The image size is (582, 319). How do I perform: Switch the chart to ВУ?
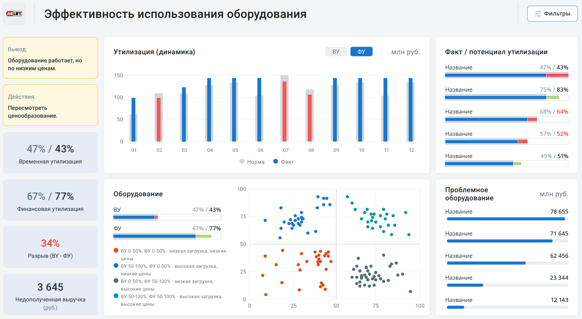(x=336, y=51)
